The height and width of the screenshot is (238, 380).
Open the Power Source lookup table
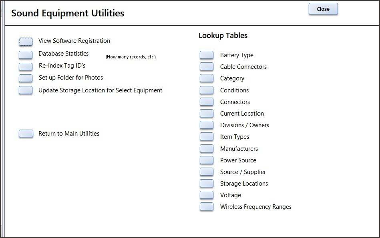(207, 160)
